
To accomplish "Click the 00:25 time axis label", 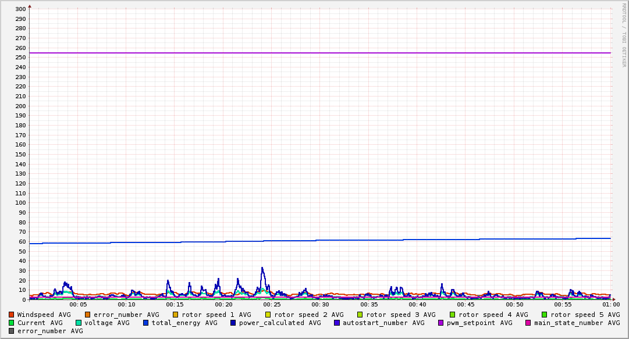I will point(272,304).
